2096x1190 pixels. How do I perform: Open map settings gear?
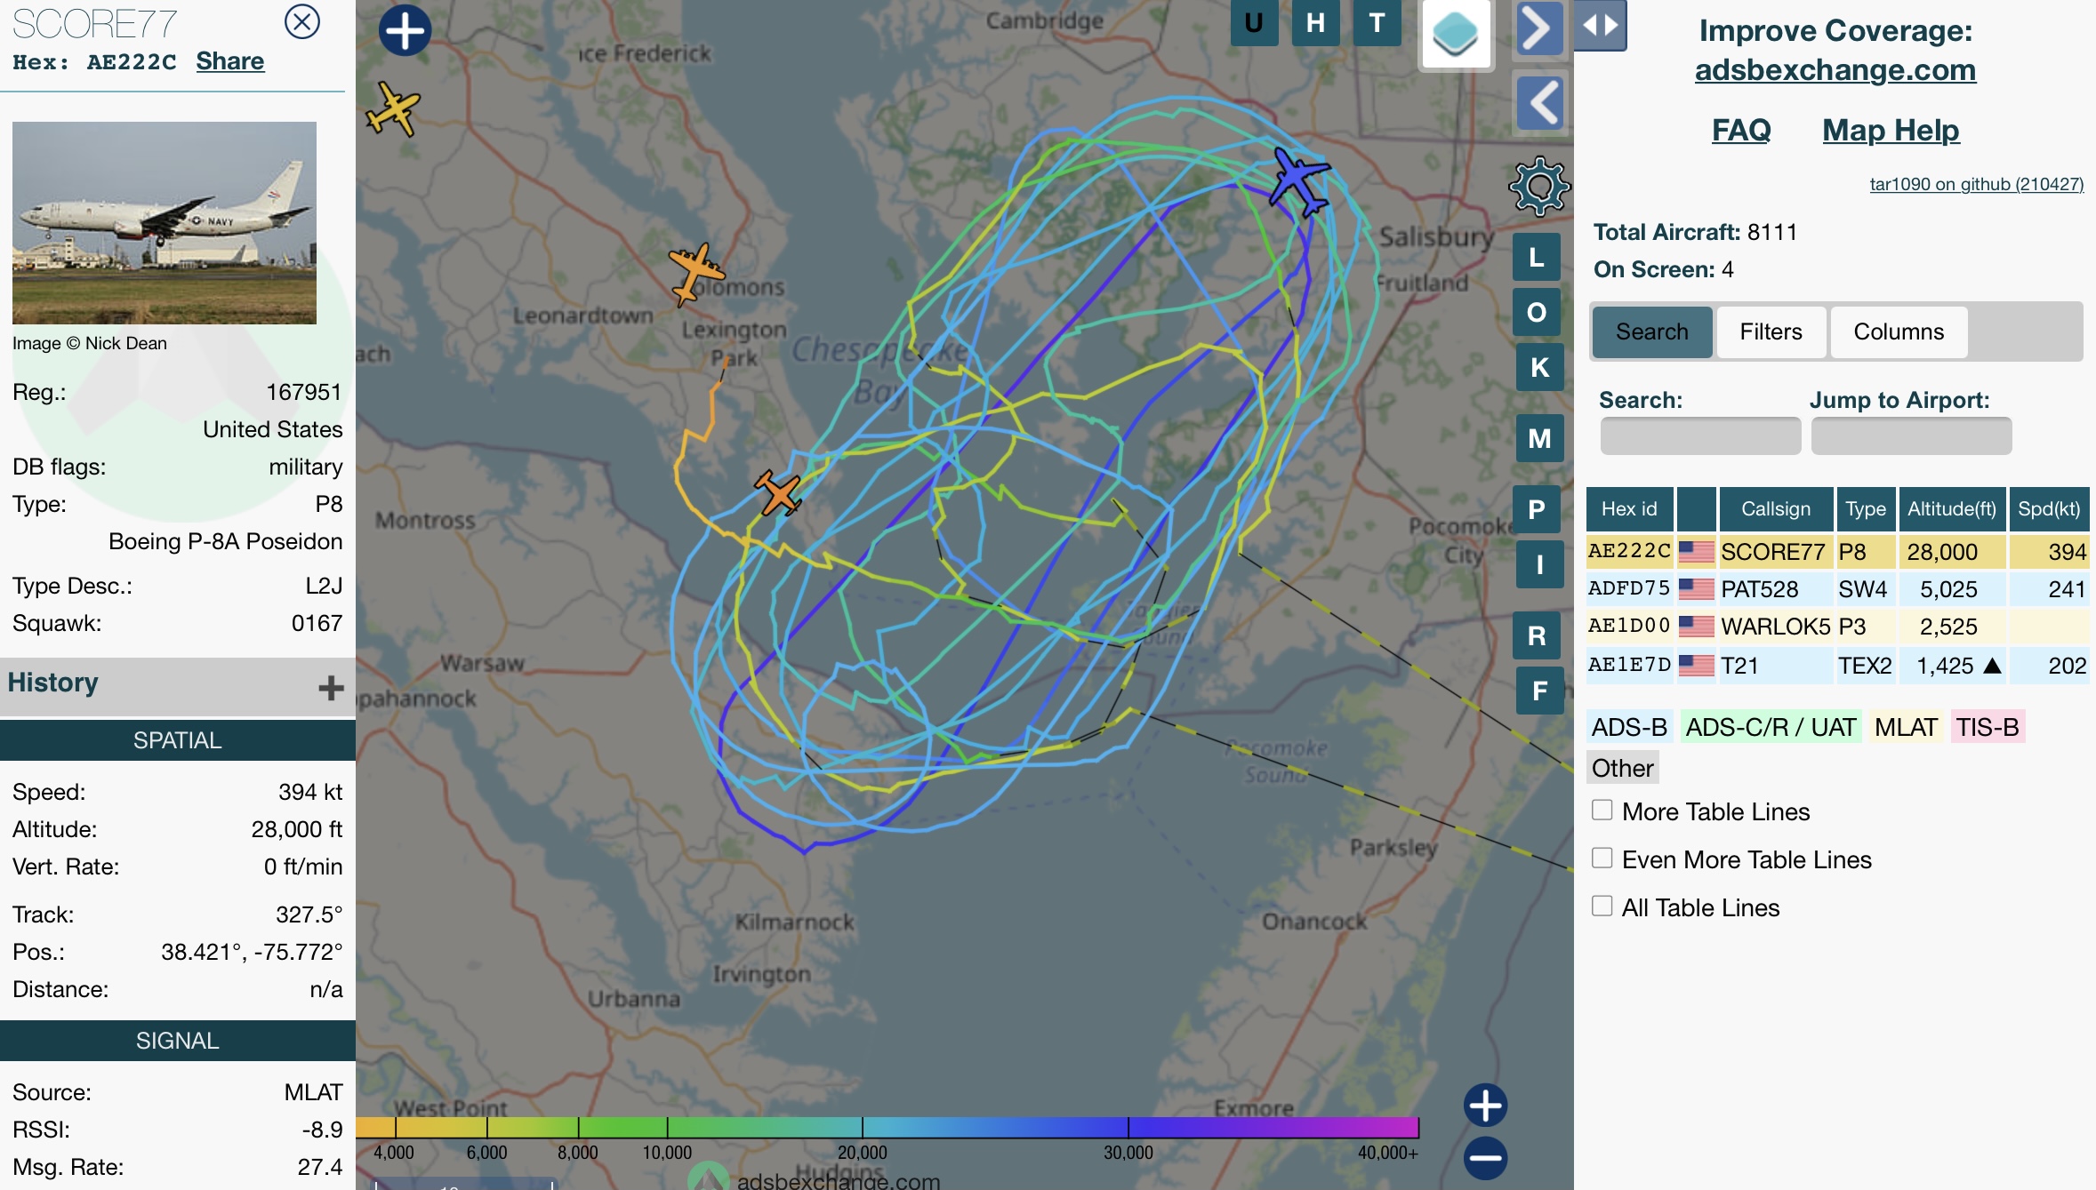point(1539,187)
